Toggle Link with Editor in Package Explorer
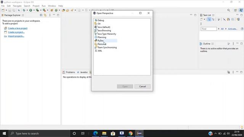Screen dimensions: 244x137 45,15
